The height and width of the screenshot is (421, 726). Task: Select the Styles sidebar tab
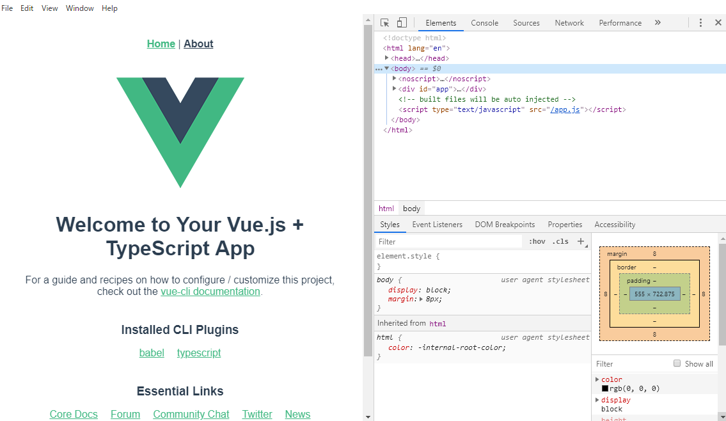(390, 225)
